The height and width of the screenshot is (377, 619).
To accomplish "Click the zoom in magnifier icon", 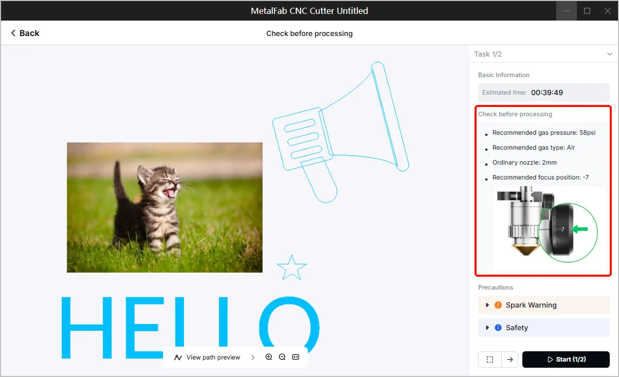I will (269, 357).
